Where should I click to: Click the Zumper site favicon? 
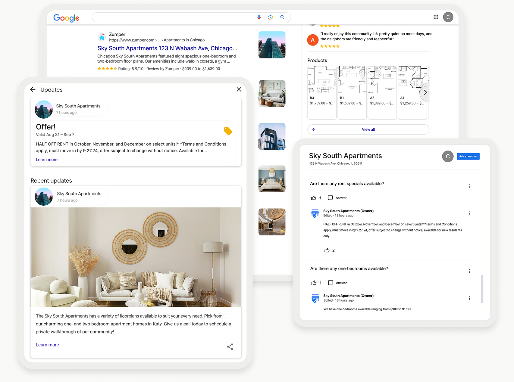102,37
